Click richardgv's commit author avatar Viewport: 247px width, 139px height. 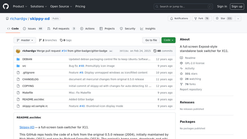pyautogui.click(x=18, y=51)
